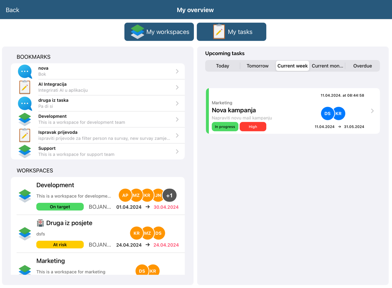The width and height of the screenshot is (392, 288).
Task: Click the red High priority badge
Action: click(x=253, y=127)
